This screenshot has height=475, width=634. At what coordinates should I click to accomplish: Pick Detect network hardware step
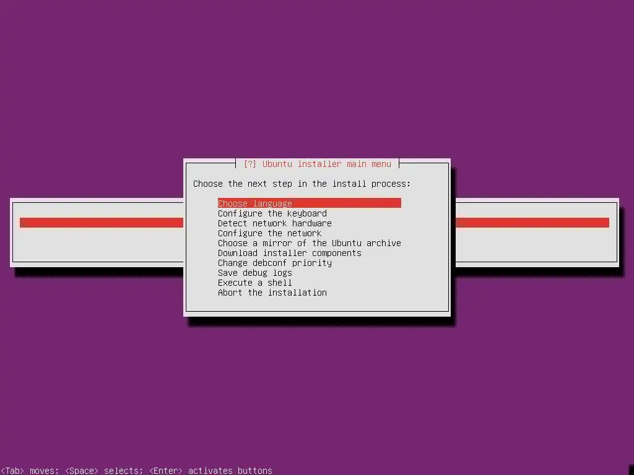pos(274,223)
